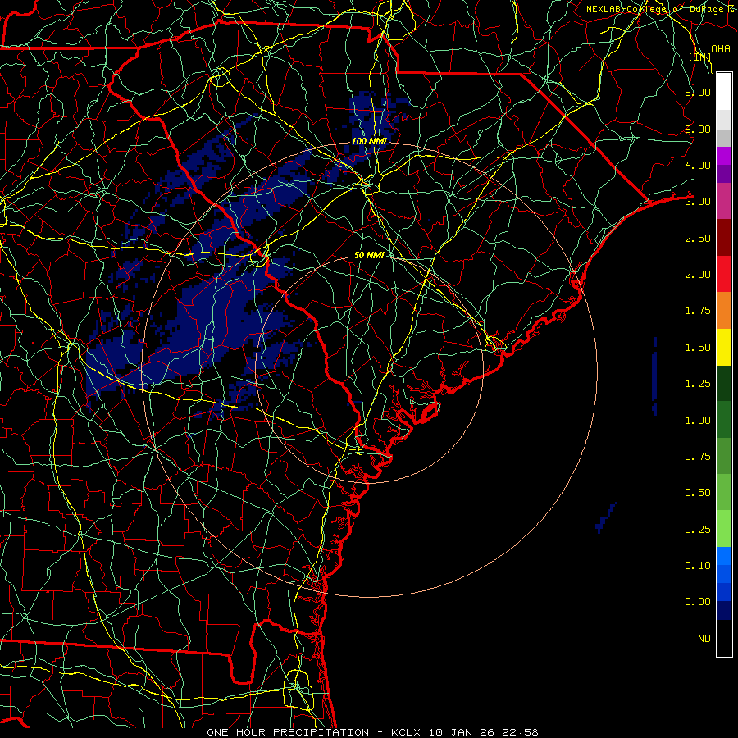The image size is (738, 738).
Task: Click the 6.00 legend value
Action: [x=698, y=129]
